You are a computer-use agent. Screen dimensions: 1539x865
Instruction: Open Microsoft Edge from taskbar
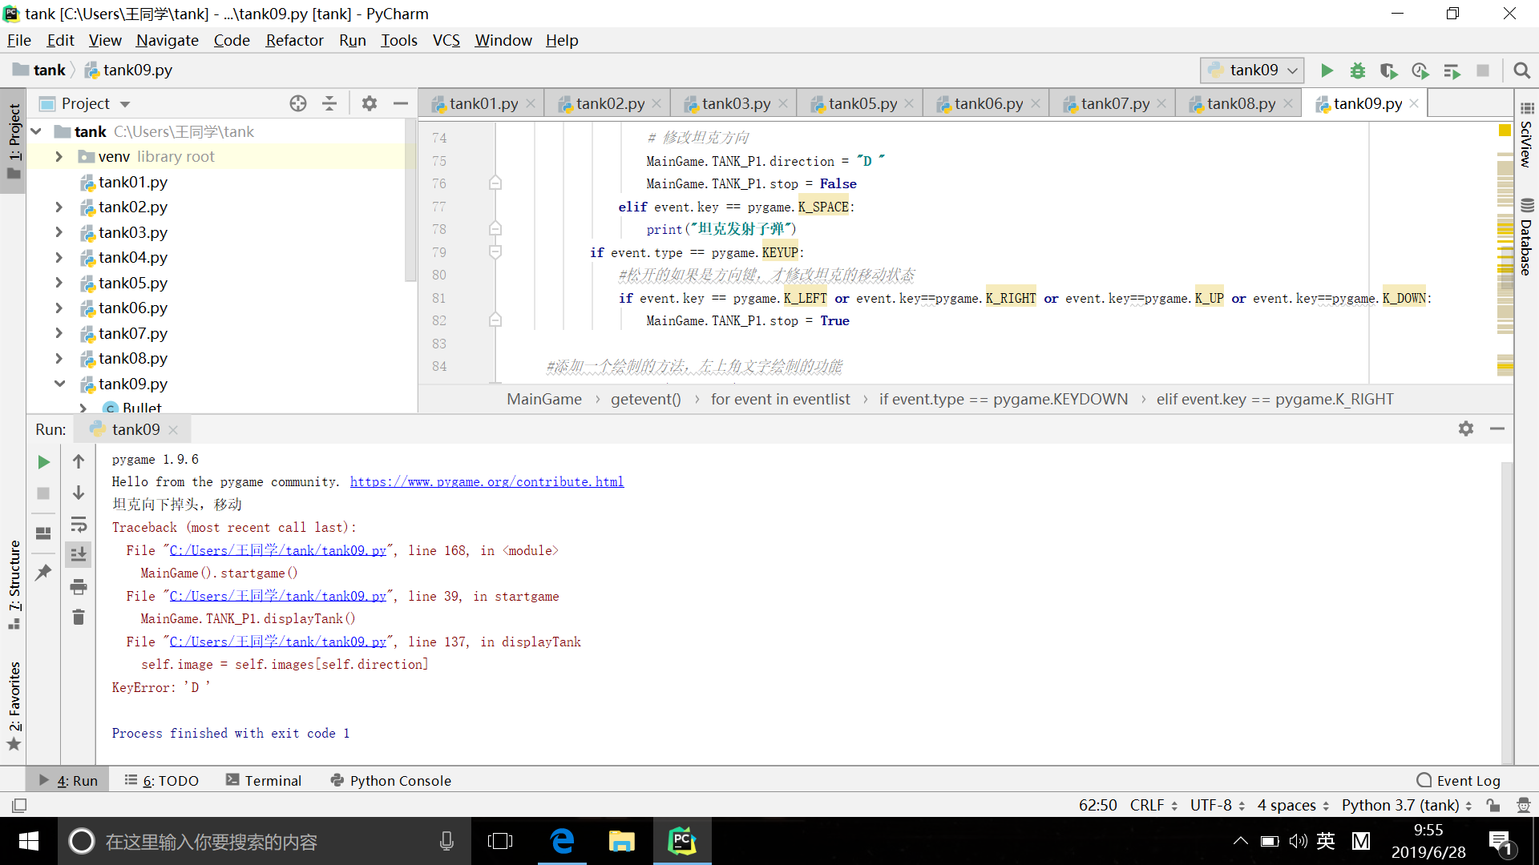click(x=563, y=841)
